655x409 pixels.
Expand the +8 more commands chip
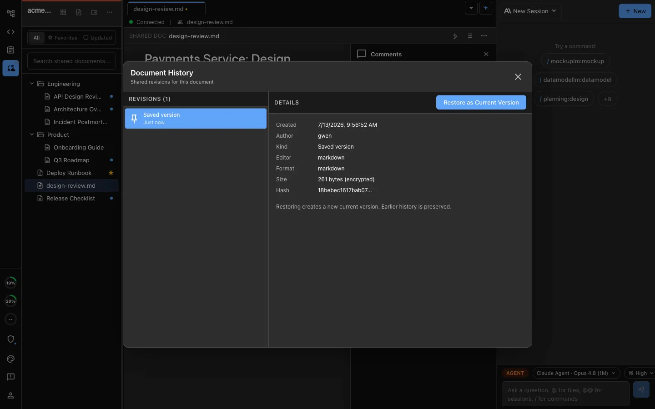(x=608, y=99)
